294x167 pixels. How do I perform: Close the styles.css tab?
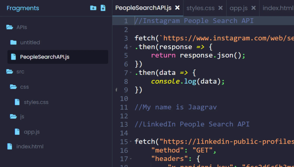(x=220, y=8)
